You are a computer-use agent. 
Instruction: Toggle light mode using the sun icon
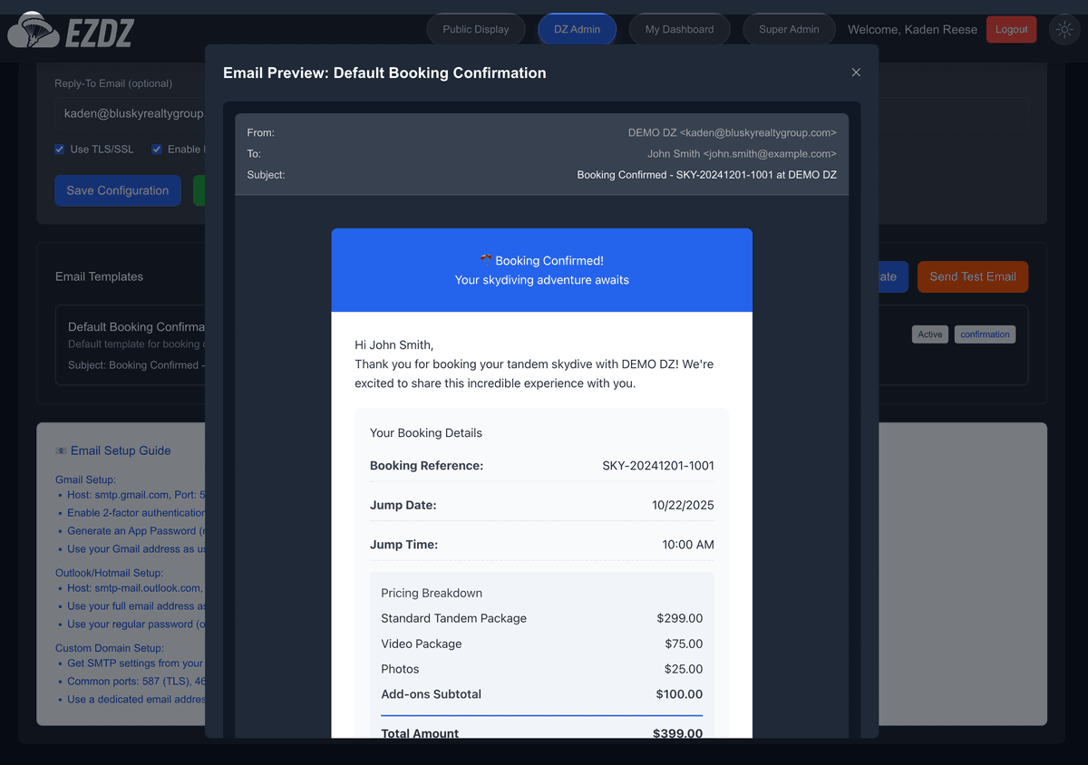[x=1064, y=29]
